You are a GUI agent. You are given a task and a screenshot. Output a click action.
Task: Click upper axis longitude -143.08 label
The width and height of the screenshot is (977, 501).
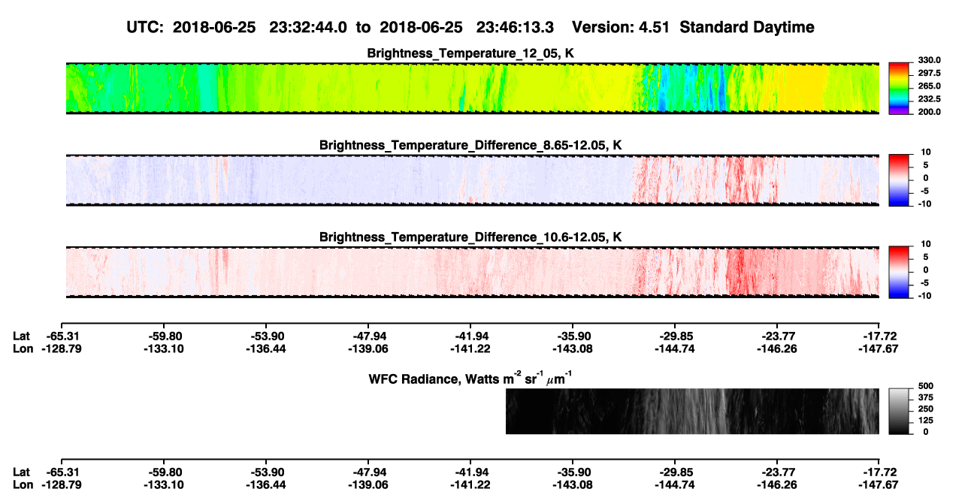tap(572, 349)
